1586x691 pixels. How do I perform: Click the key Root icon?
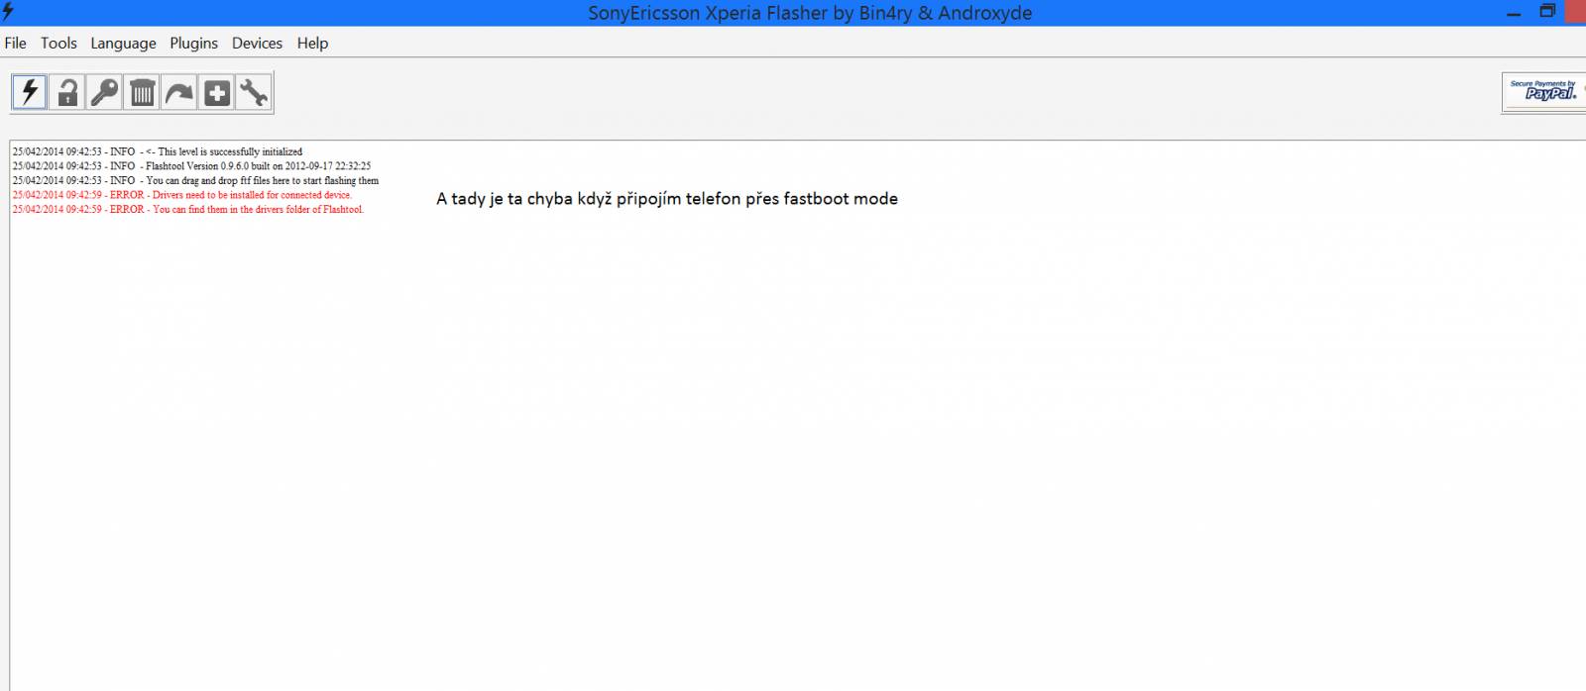pos(104,92)
